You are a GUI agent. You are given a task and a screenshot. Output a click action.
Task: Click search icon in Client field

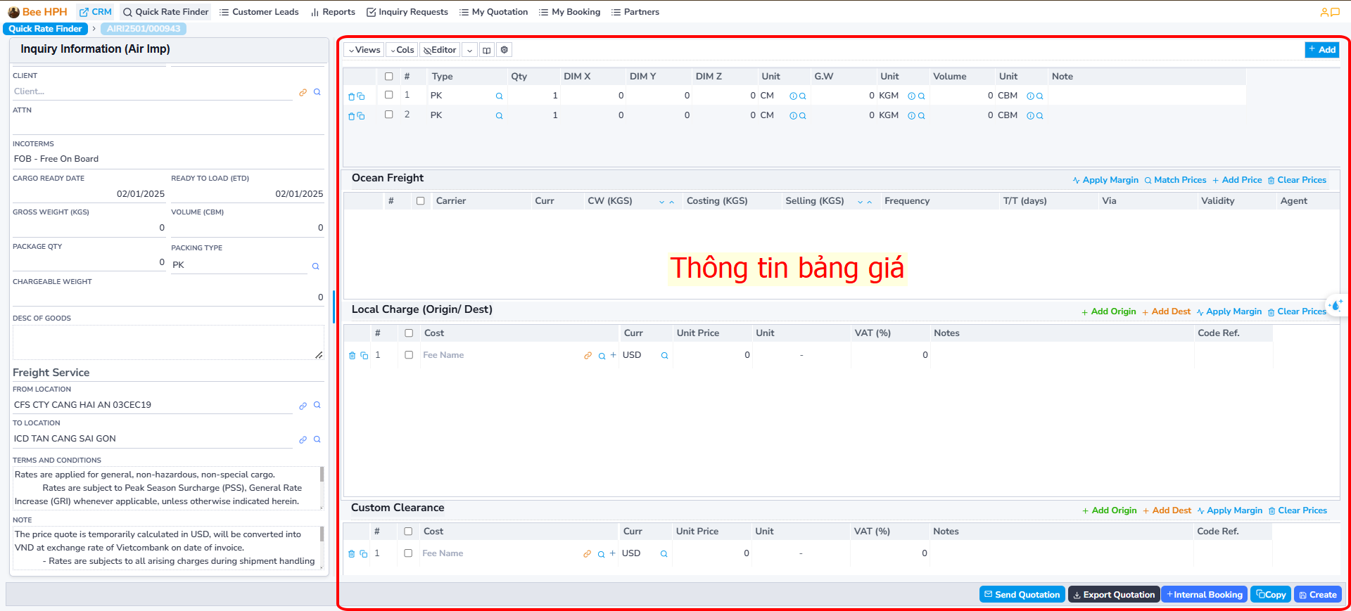(317, 92)
